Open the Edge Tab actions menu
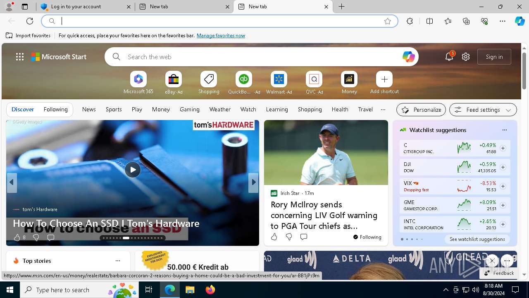529x298 pixels. pyautogui.click(x=25, y=7)
